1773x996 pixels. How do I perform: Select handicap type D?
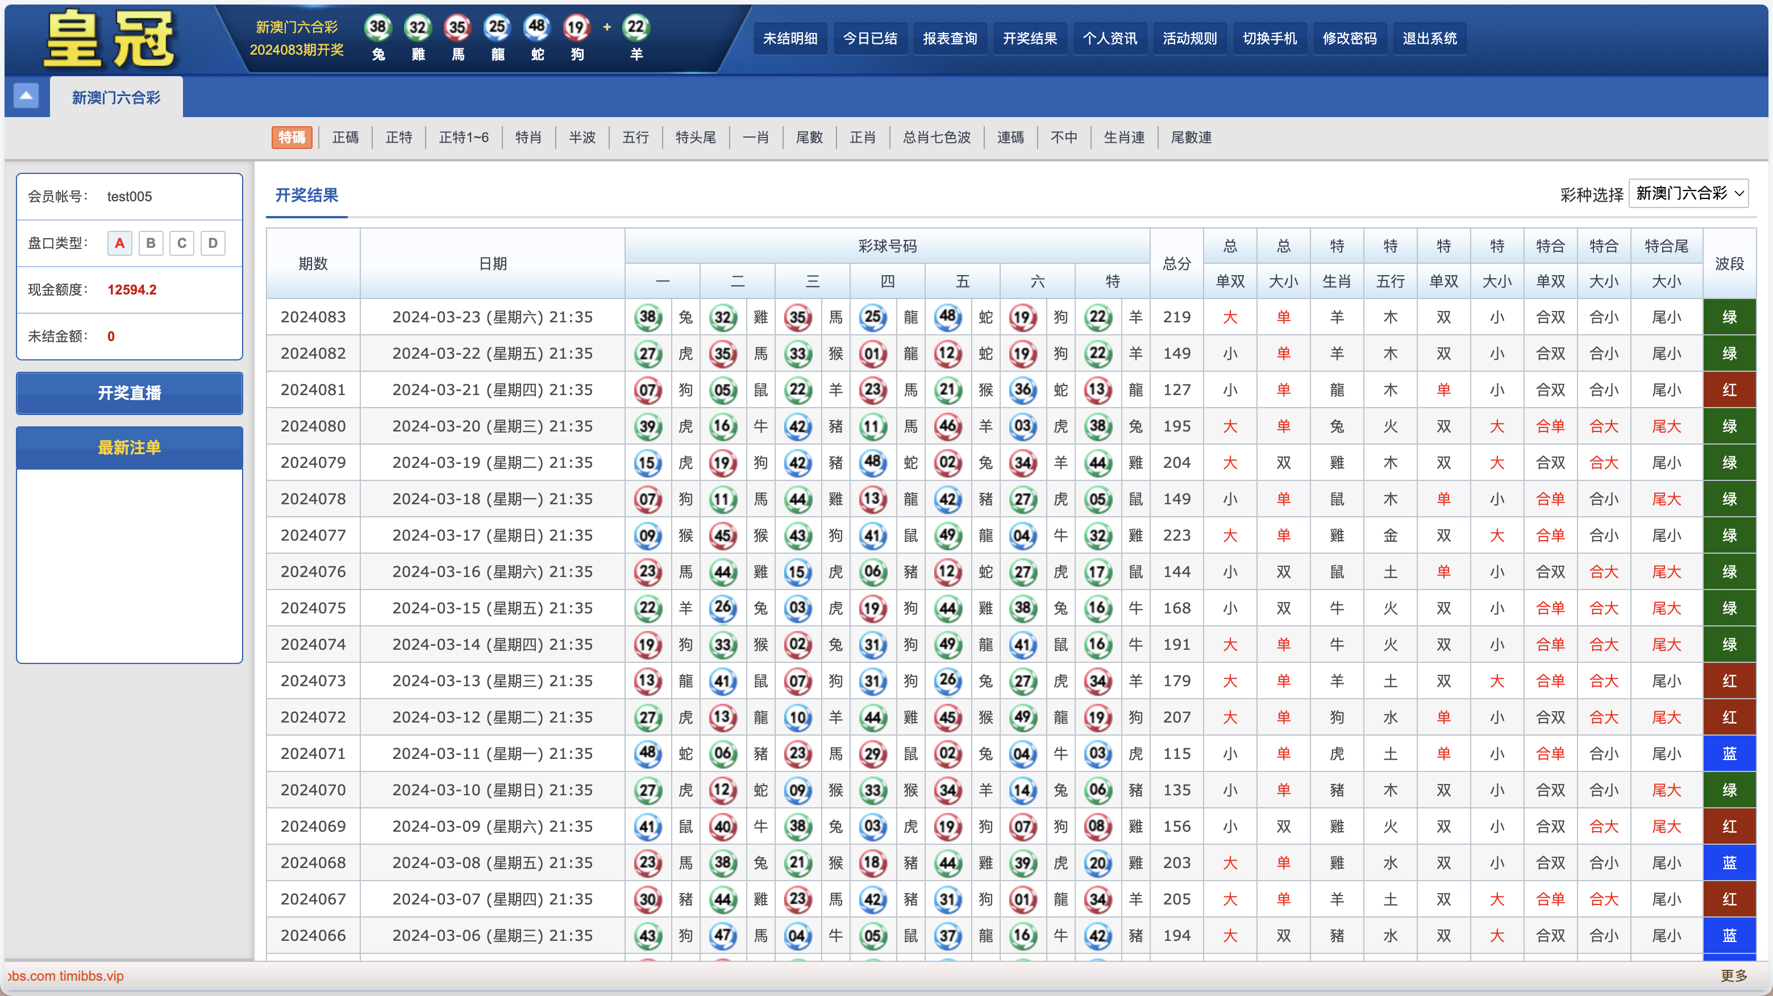point(213,243)
